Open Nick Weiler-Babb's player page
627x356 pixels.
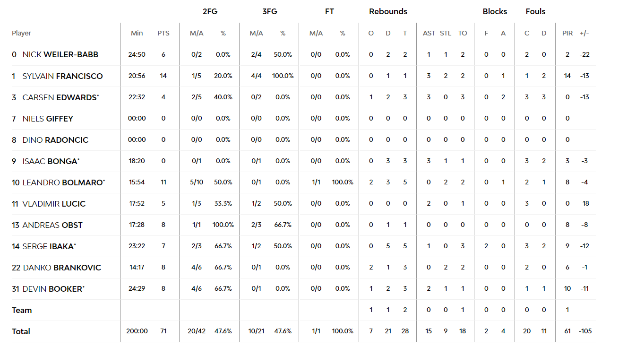click(60, 54)
